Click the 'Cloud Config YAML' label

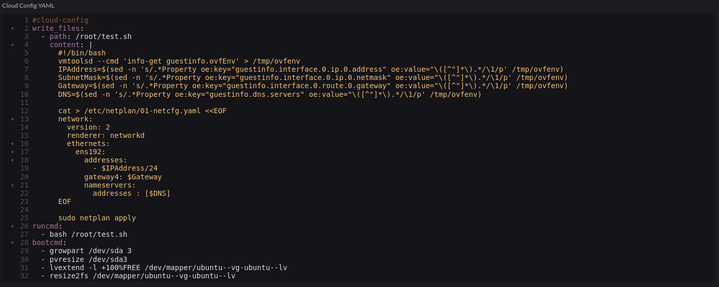tap(28, 6)
